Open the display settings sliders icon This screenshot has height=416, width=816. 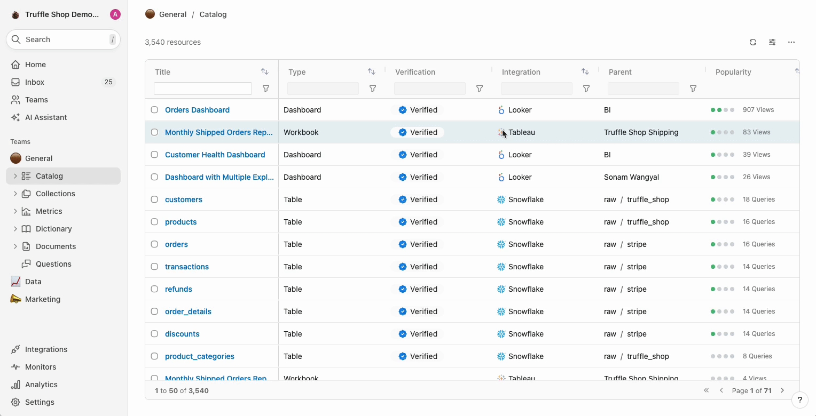click(772, 42)
